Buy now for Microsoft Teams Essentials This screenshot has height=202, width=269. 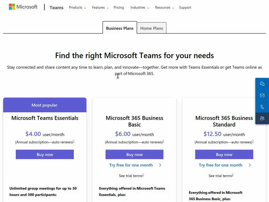(x=45, y=155)
